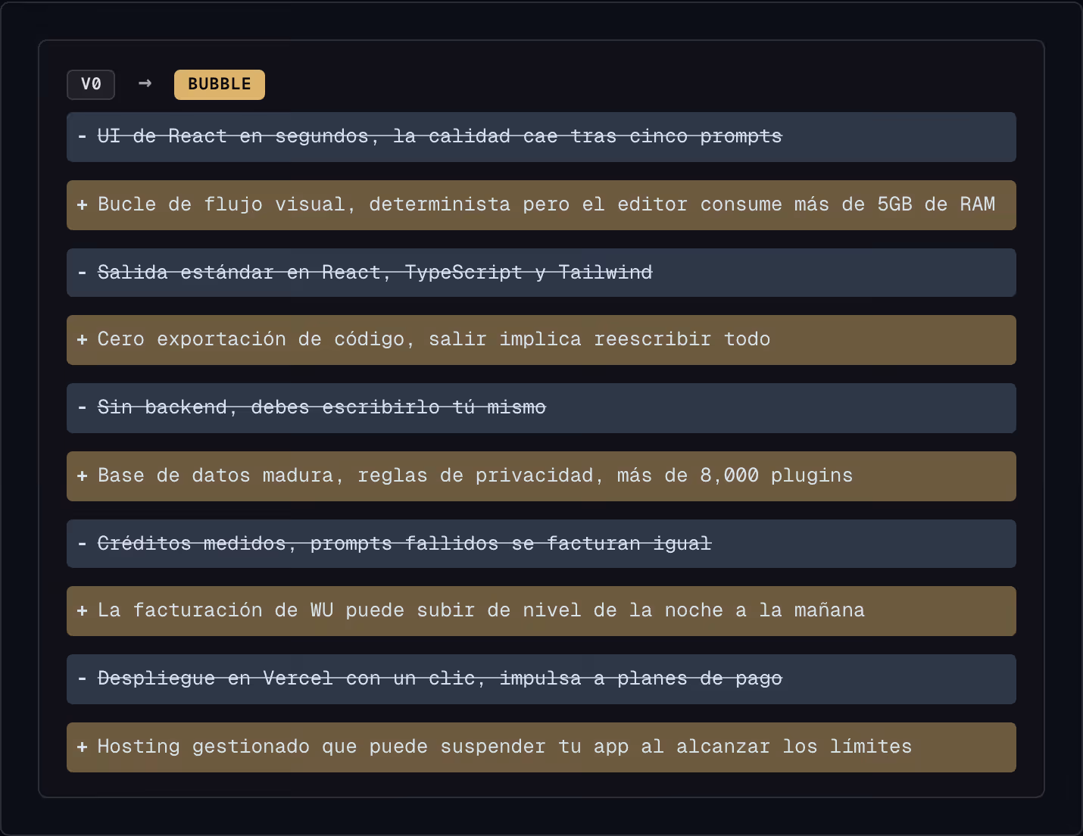This screenshot has height=836, width=1083.
Task: Select removed line 'UI de React en segundos'
Action: click(x=541, y=137)
